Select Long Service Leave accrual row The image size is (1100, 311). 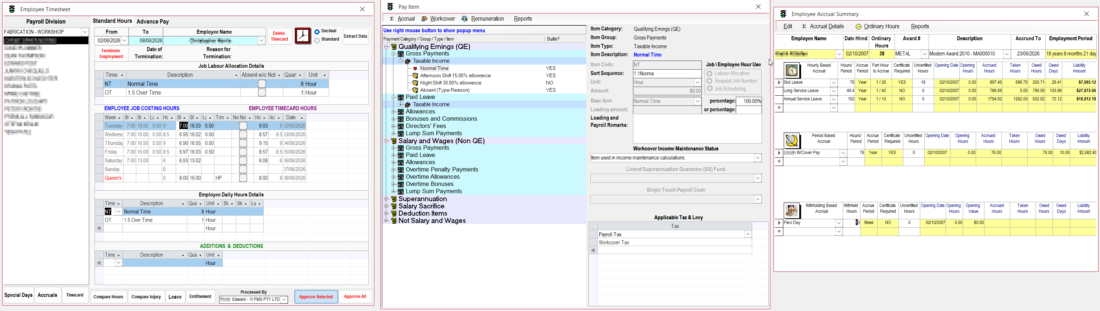tap(936, 91)
